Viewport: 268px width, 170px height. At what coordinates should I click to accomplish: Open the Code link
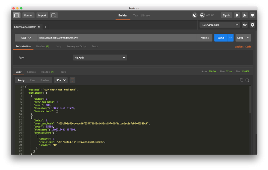(248, 47)
